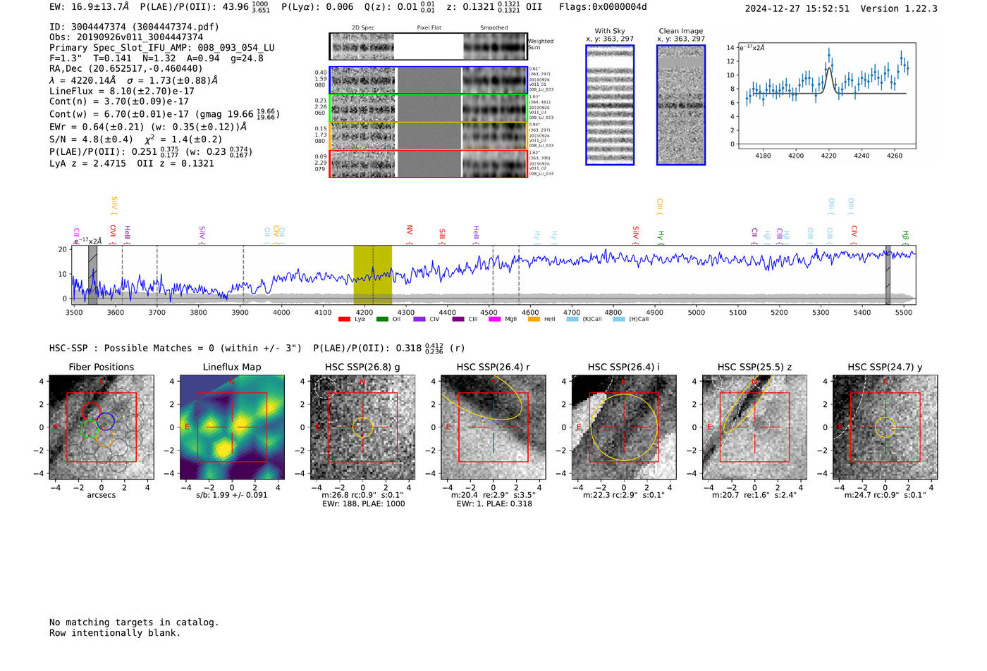Click the hatched gray band near 5460
987x671 pixels.
click(x=888, y=275)
